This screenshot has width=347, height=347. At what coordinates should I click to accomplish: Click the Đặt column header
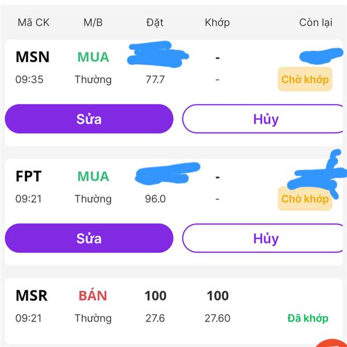154,23
